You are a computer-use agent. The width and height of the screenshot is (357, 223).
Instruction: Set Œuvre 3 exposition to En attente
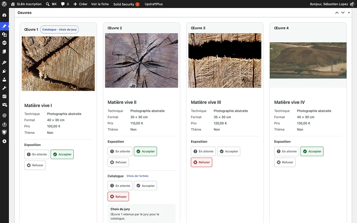click(203, 151)
